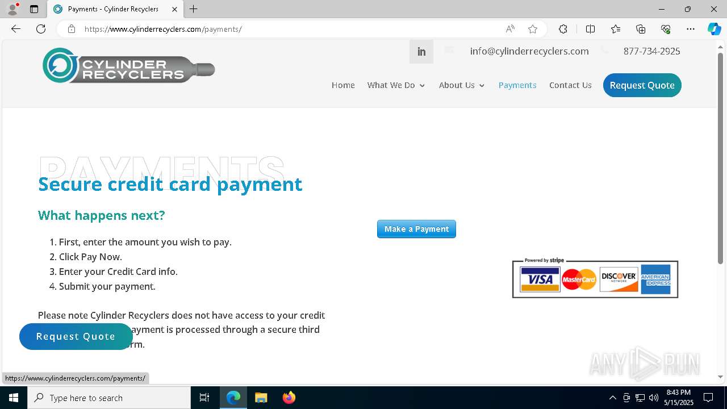Click the Cylinder Recyclers logo
The height and width of the screenshot is (409, 727).
pyautogui.click(x=129, y=66)
